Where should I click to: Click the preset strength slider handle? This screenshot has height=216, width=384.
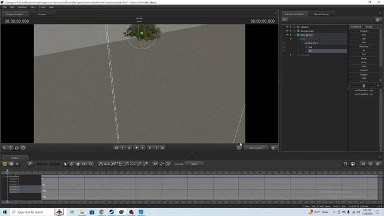(x=364, y=85)
